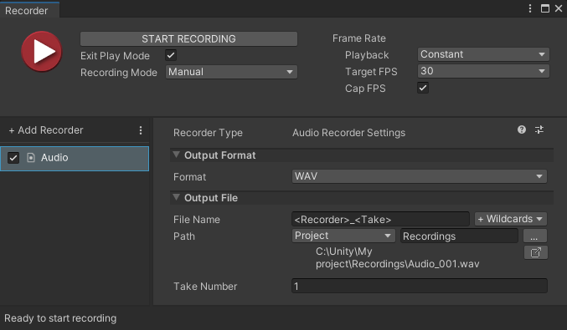
Task: Uncheck the Audio recorder enable checkbox
Action: [x=13, y=158]
